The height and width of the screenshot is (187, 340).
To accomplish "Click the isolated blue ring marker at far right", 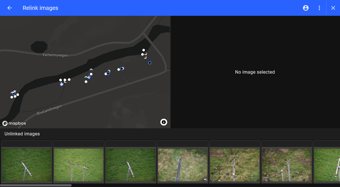I will 150,63.
